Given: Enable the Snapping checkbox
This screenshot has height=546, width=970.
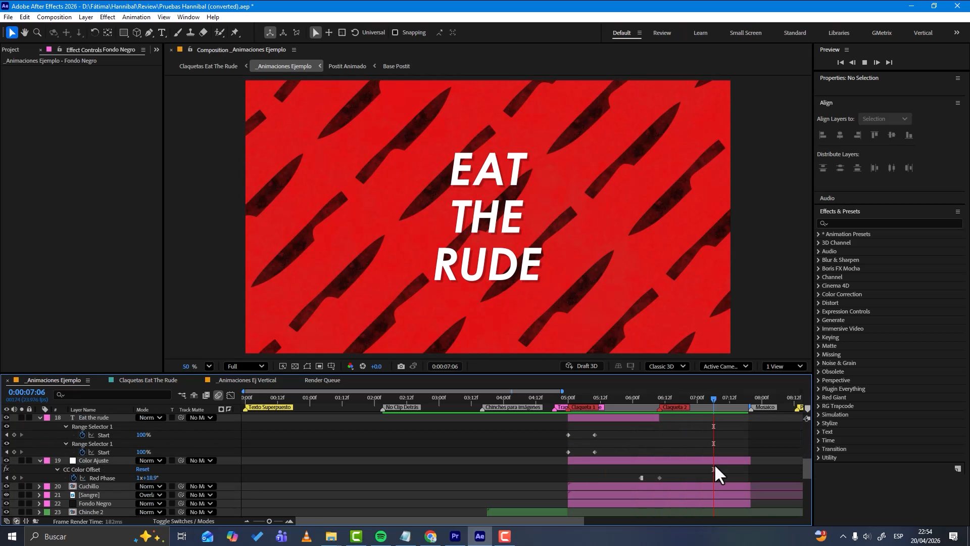Looking at the screenshot, I should pos(395,32).
